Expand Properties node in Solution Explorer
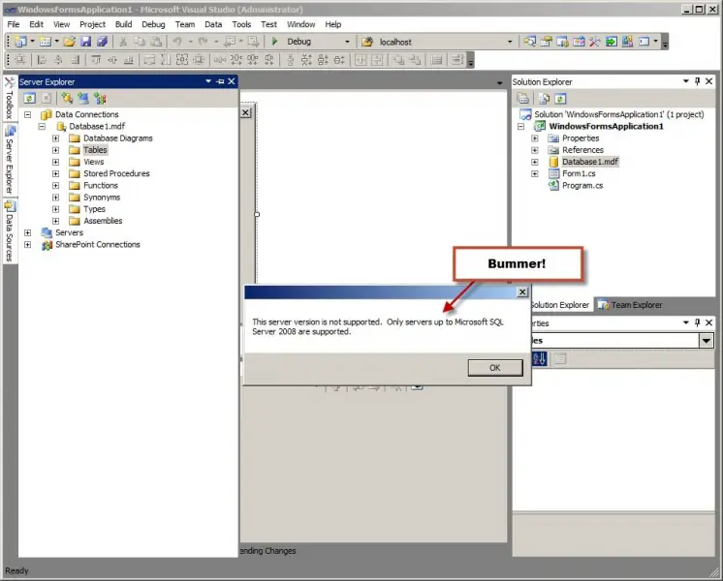 (535, 138)
